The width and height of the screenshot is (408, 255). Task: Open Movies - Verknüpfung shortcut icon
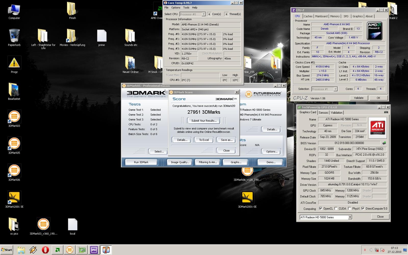coord(72,37)
